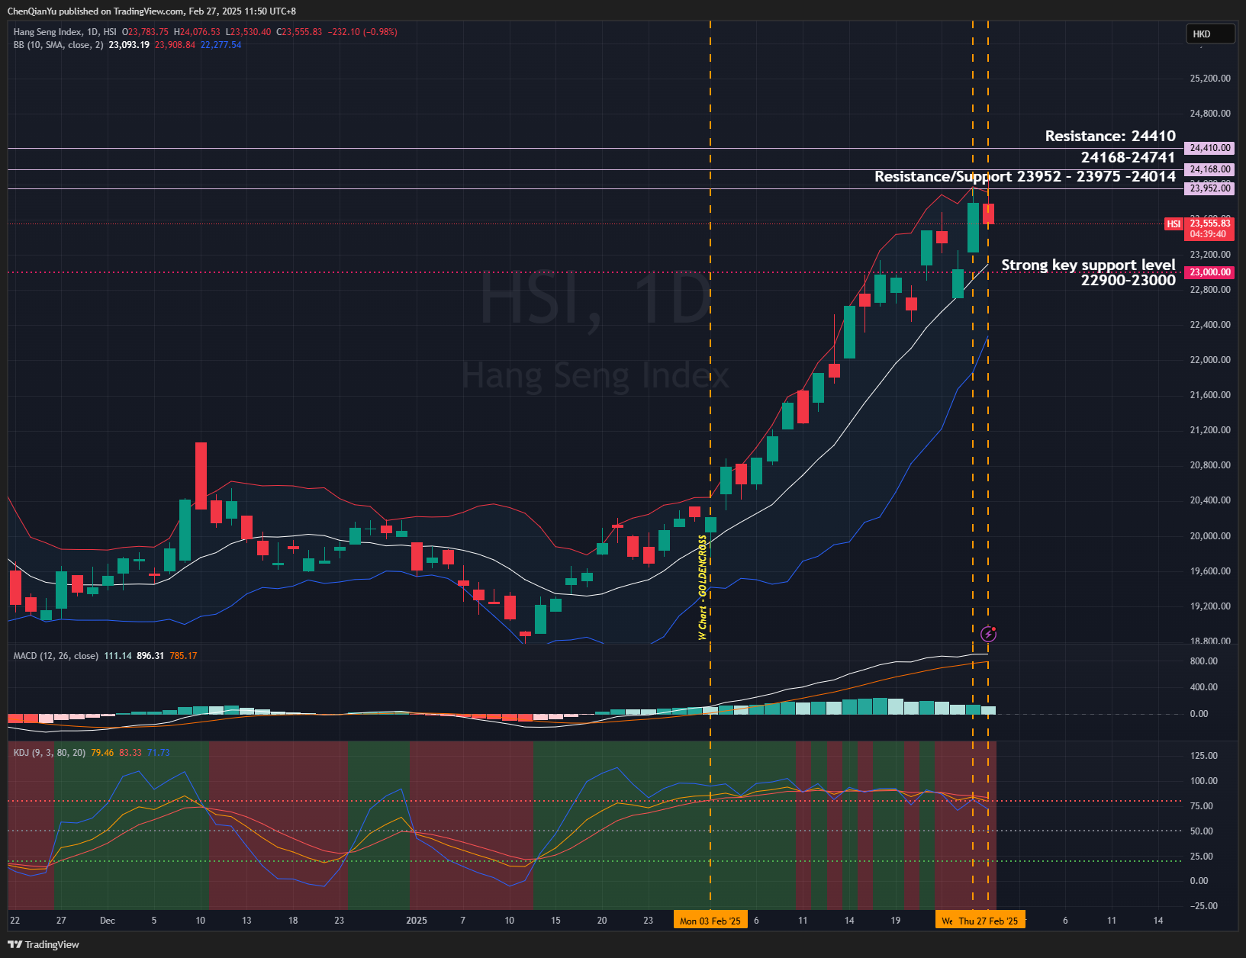Click the 23,952.00 price axis label

[1209, 188]
